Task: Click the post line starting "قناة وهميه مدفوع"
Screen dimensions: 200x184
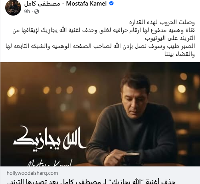Action: pyautogui.click(x=104, y=30)
